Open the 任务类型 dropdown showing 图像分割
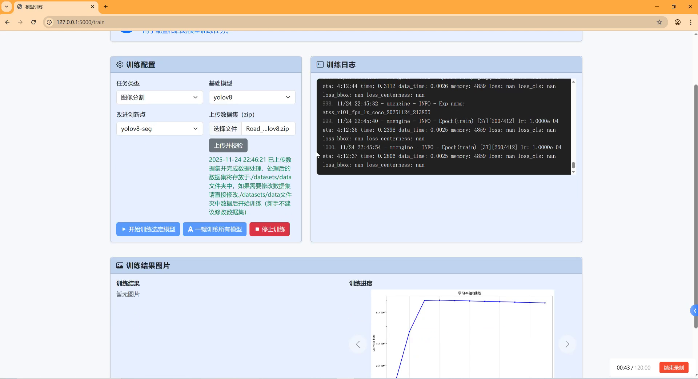This screenshot has height=379, width=698. [160, 97]
